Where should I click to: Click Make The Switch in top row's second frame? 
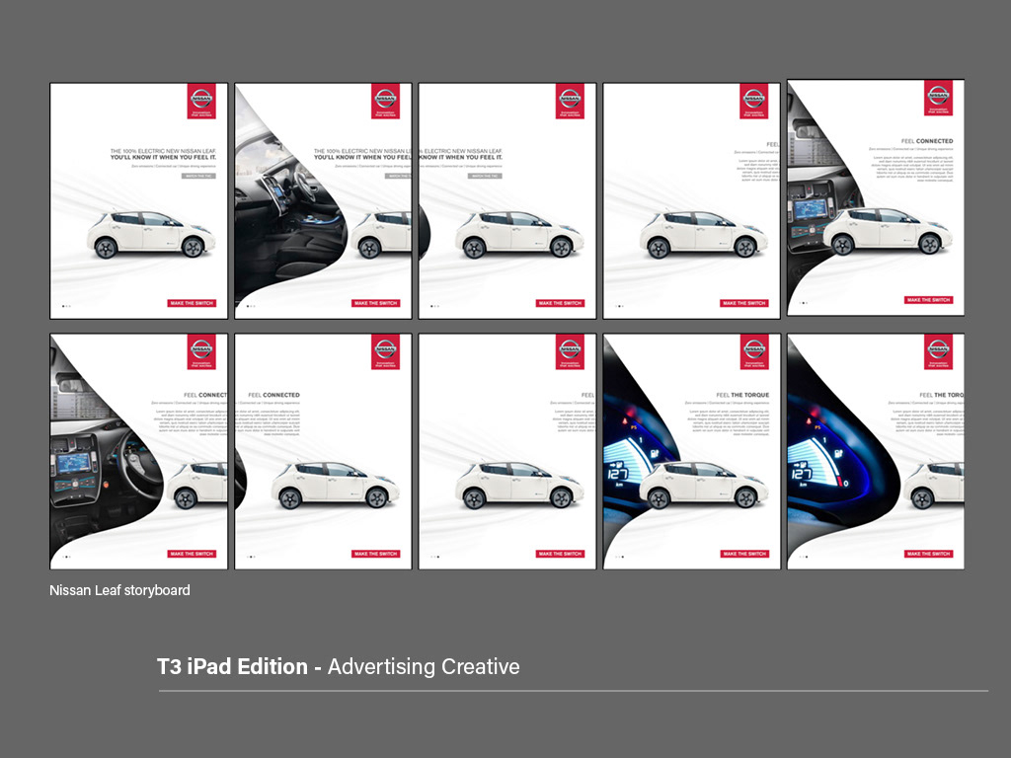376,303
